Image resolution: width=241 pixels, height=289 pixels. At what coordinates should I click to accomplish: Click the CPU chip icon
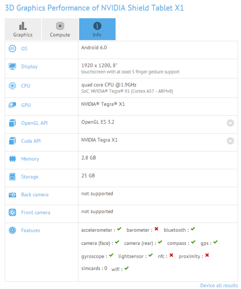pos(12,86)
